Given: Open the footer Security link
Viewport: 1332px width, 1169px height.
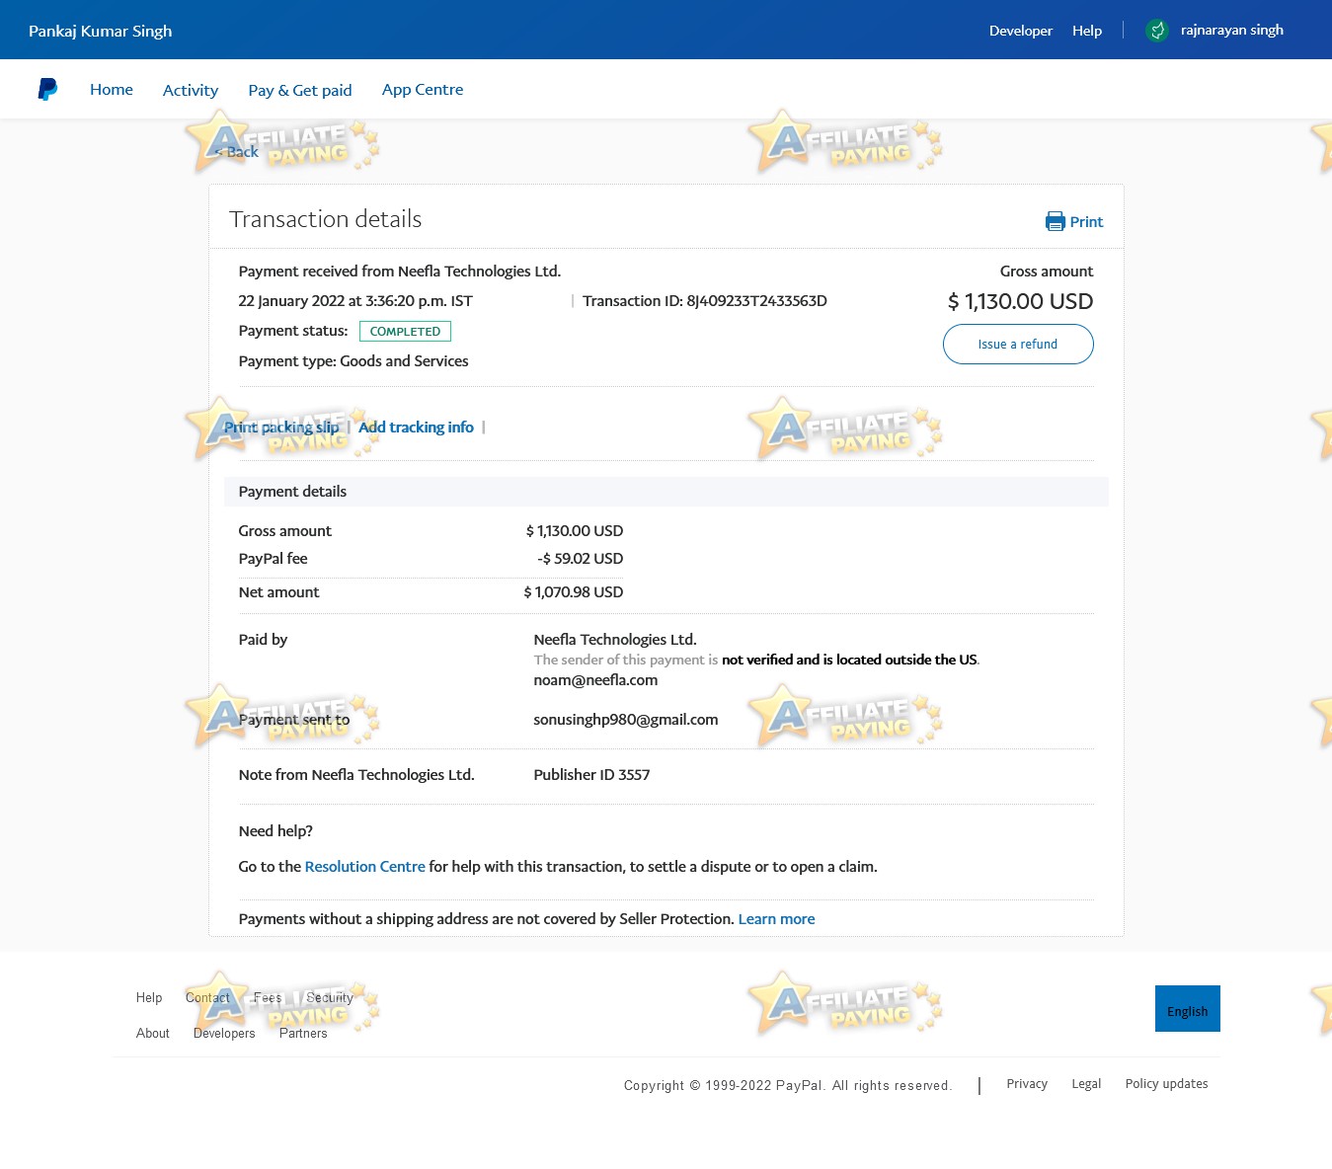Looking at the screenshot, I should click(x=330, y=998).
